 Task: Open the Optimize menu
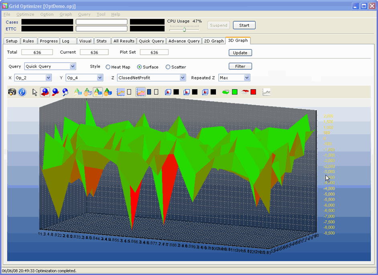(25, 14)
